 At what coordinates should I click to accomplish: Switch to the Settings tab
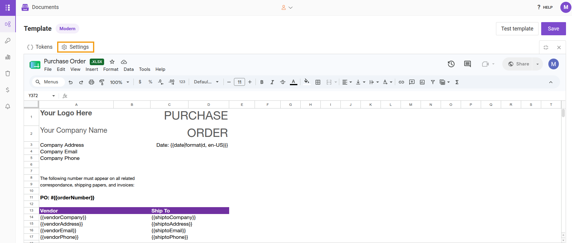click(x=75, y=47)
